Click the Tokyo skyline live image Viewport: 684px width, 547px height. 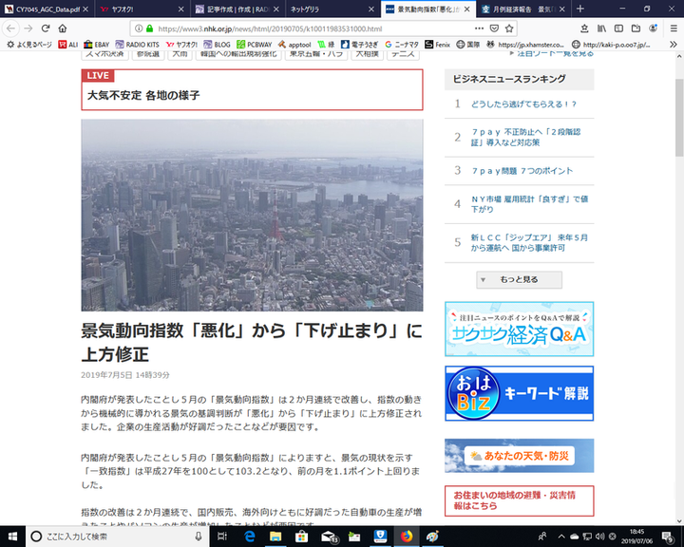pyautogui.click(x=252, y=215)
